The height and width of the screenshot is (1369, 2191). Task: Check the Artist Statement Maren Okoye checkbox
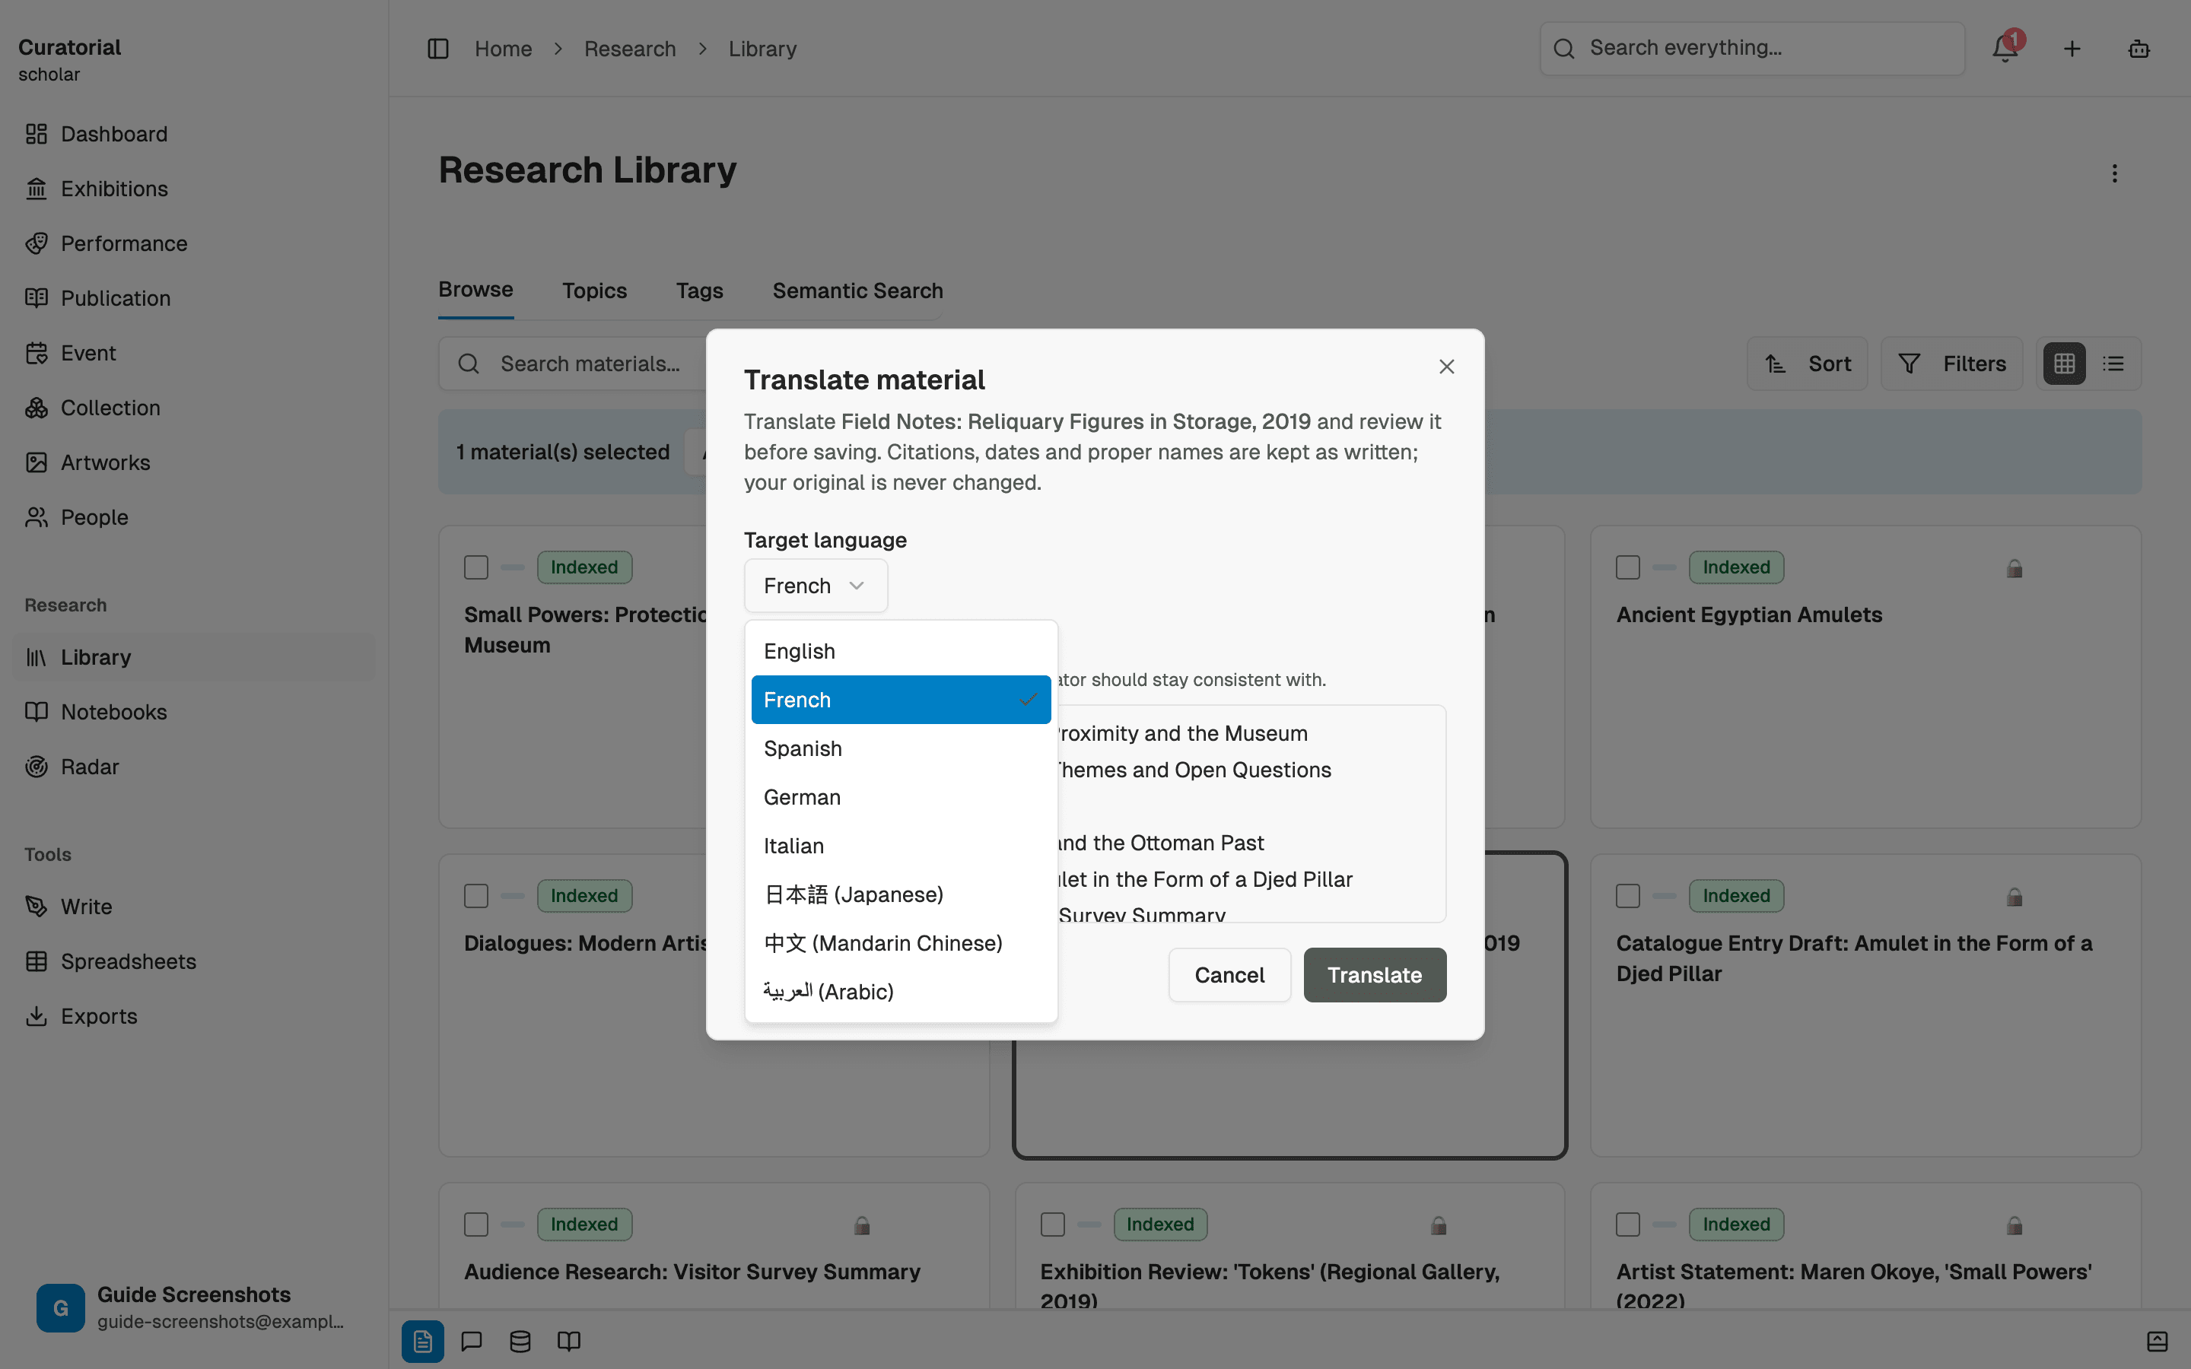[1628, 1225]
